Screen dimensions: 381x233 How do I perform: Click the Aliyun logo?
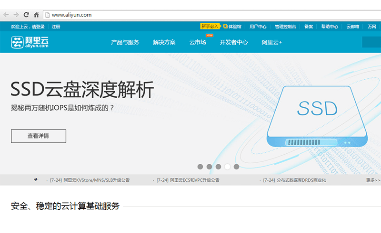[30, 42]
